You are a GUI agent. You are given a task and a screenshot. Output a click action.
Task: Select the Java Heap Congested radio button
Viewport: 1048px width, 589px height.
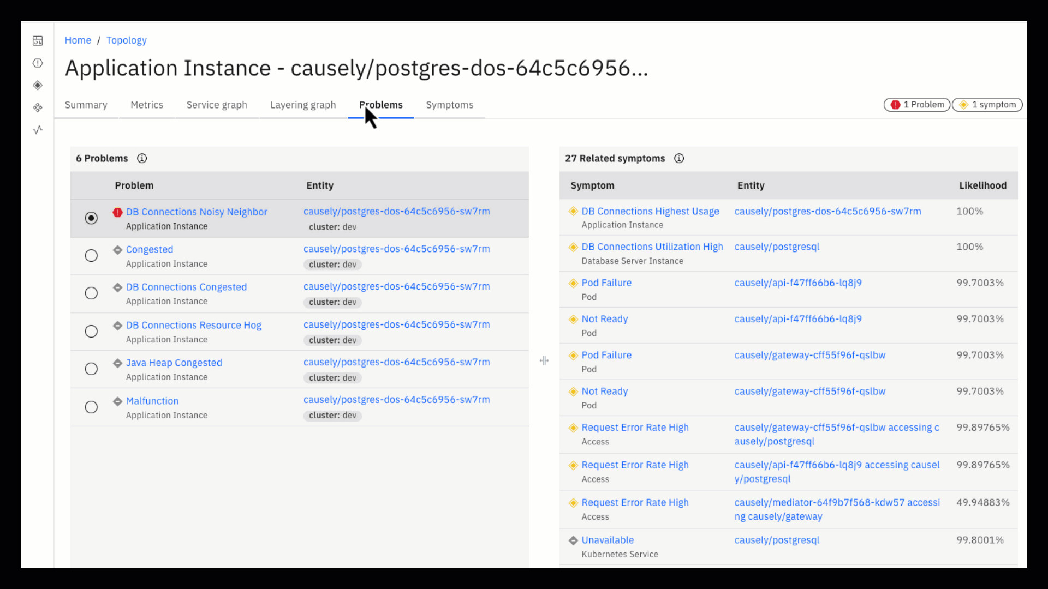point(91,369)
